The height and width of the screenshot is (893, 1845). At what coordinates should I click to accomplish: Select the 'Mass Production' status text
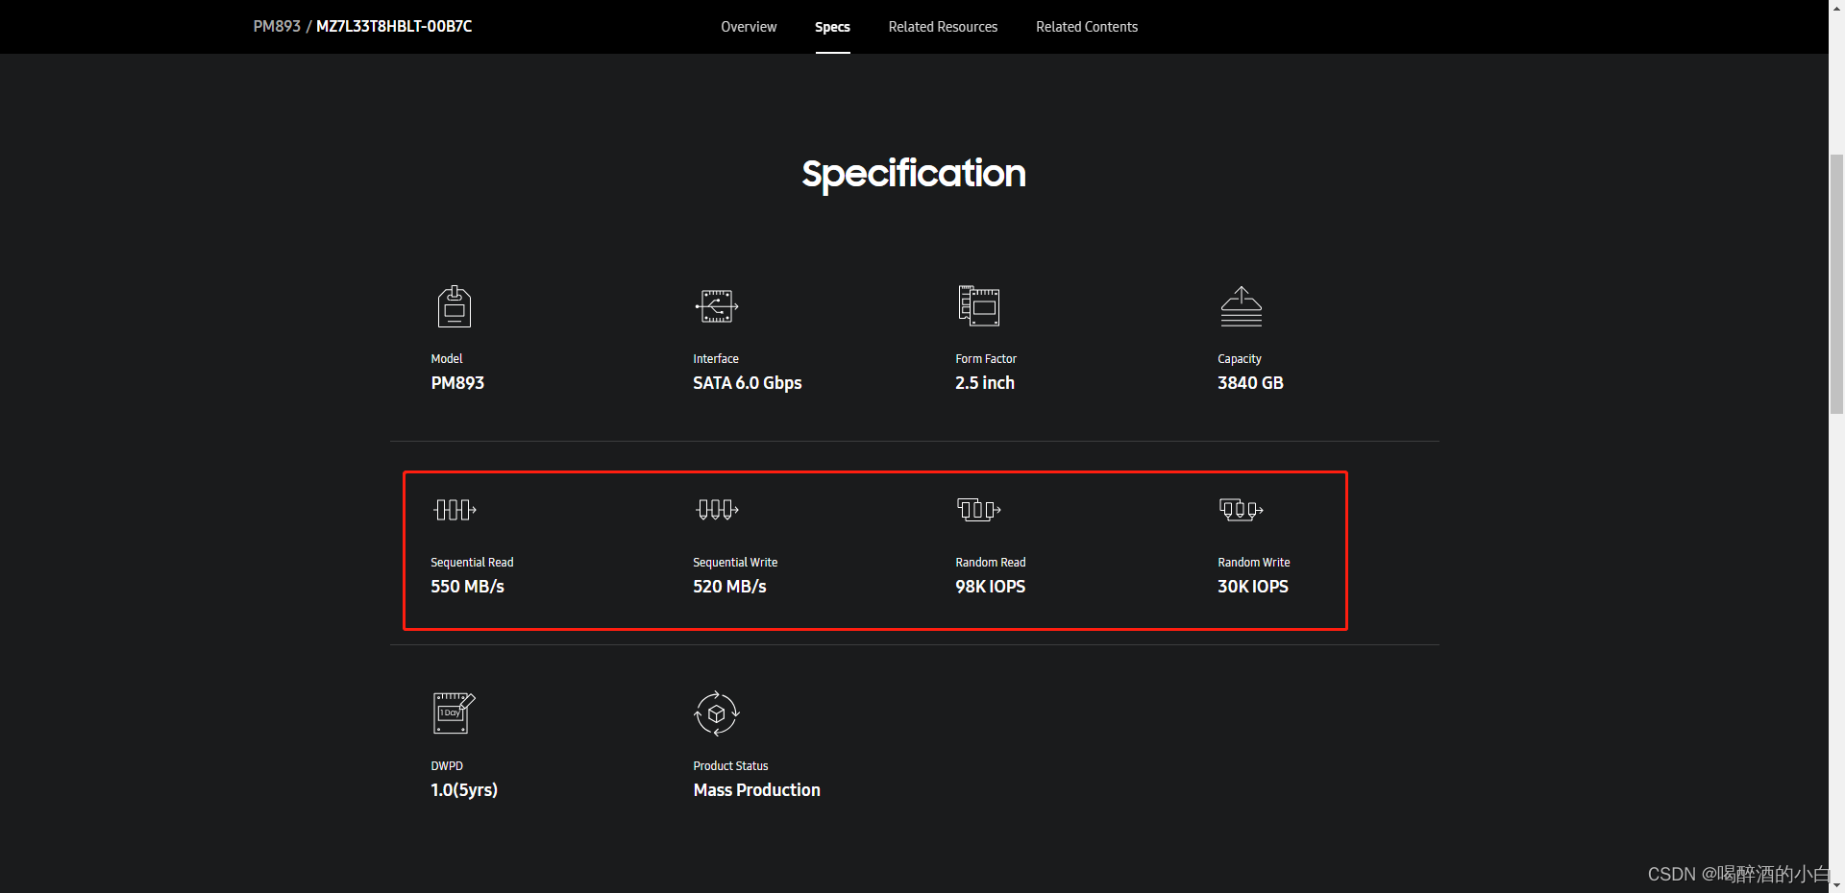click(x=757, y=790)
